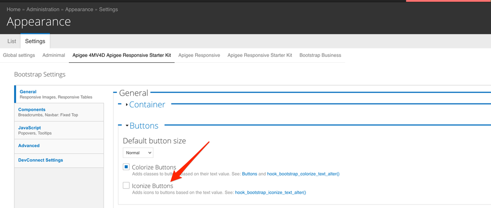This screenshot has height=208, width=491.
Task: Click the Default button size label
Action: click(x=154, y=141)
